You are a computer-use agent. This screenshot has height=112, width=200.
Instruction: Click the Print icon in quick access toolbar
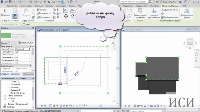click(x=31, y=2)
